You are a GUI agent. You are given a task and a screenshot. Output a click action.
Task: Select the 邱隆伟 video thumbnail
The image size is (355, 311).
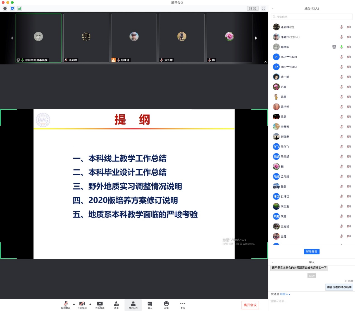[134, 38]
